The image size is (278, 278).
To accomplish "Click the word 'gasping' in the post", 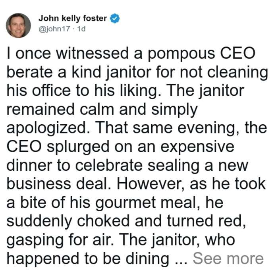I will click(35, 241).
